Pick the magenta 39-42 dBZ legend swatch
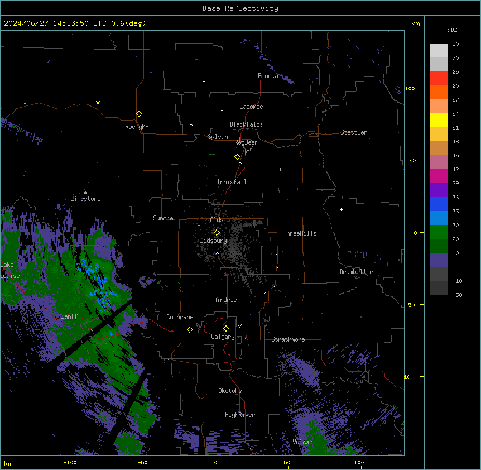Image resolution: width=481 pixels, height=470 pixels. coord(439,176)
